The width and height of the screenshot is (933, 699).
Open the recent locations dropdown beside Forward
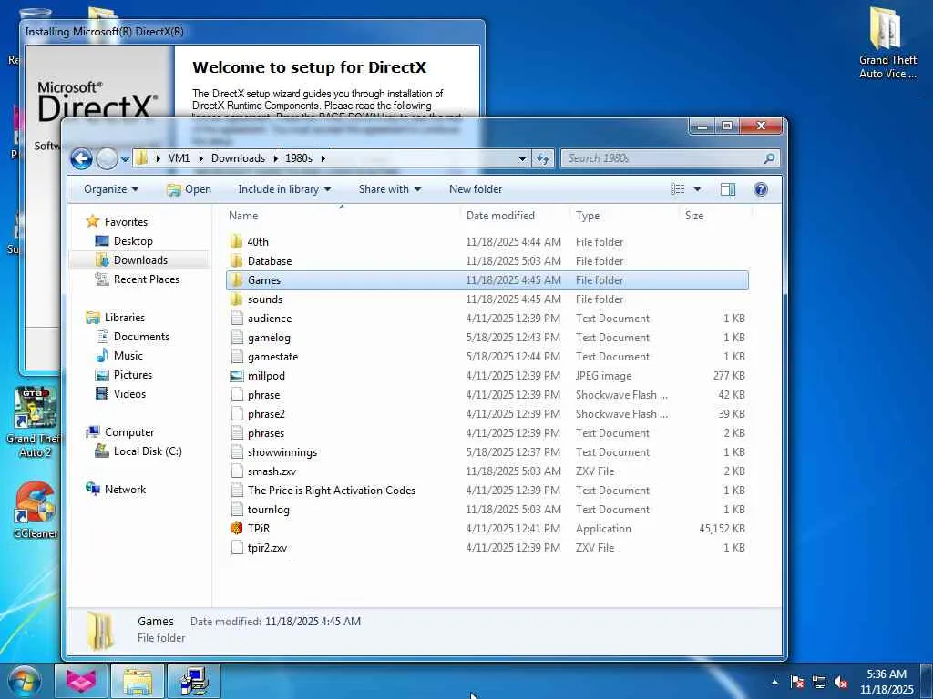point(125,158)
